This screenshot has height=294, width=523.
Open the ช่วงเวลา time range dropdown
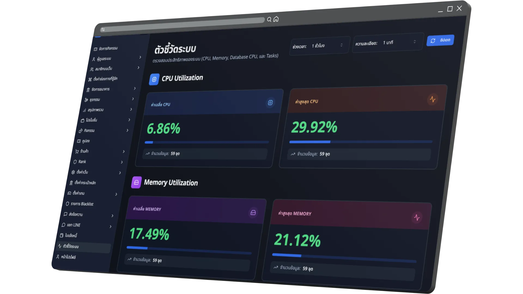pos(320,46)
